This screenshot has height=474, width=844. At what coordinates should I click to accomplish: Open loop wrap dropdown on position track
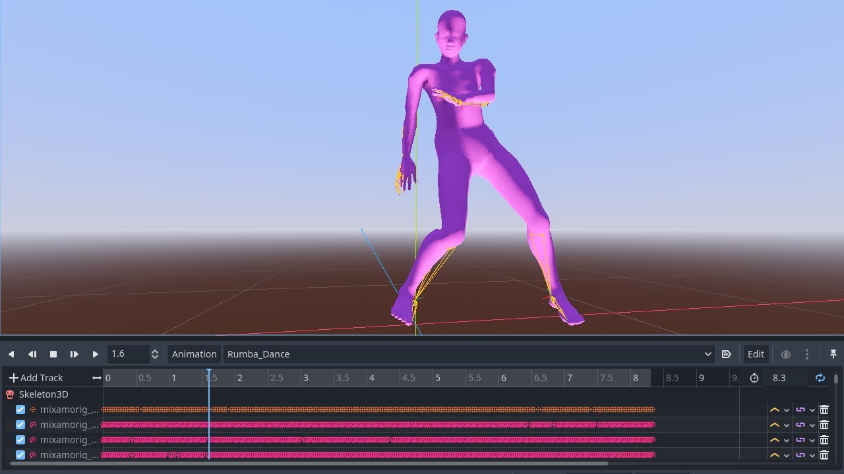click(812, 410)
